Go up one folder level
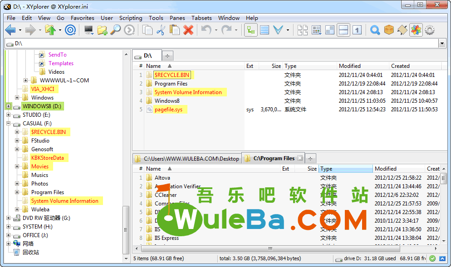Image resolution: width=451 pixels, height=267 pixels. pos(50,30)
